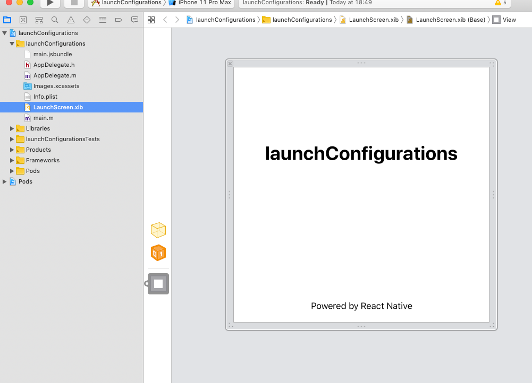Collapse the launchConfigurations project root
The height and width of the screenshot is (383, 532).
pyautogui.click(x=4, y=33)
